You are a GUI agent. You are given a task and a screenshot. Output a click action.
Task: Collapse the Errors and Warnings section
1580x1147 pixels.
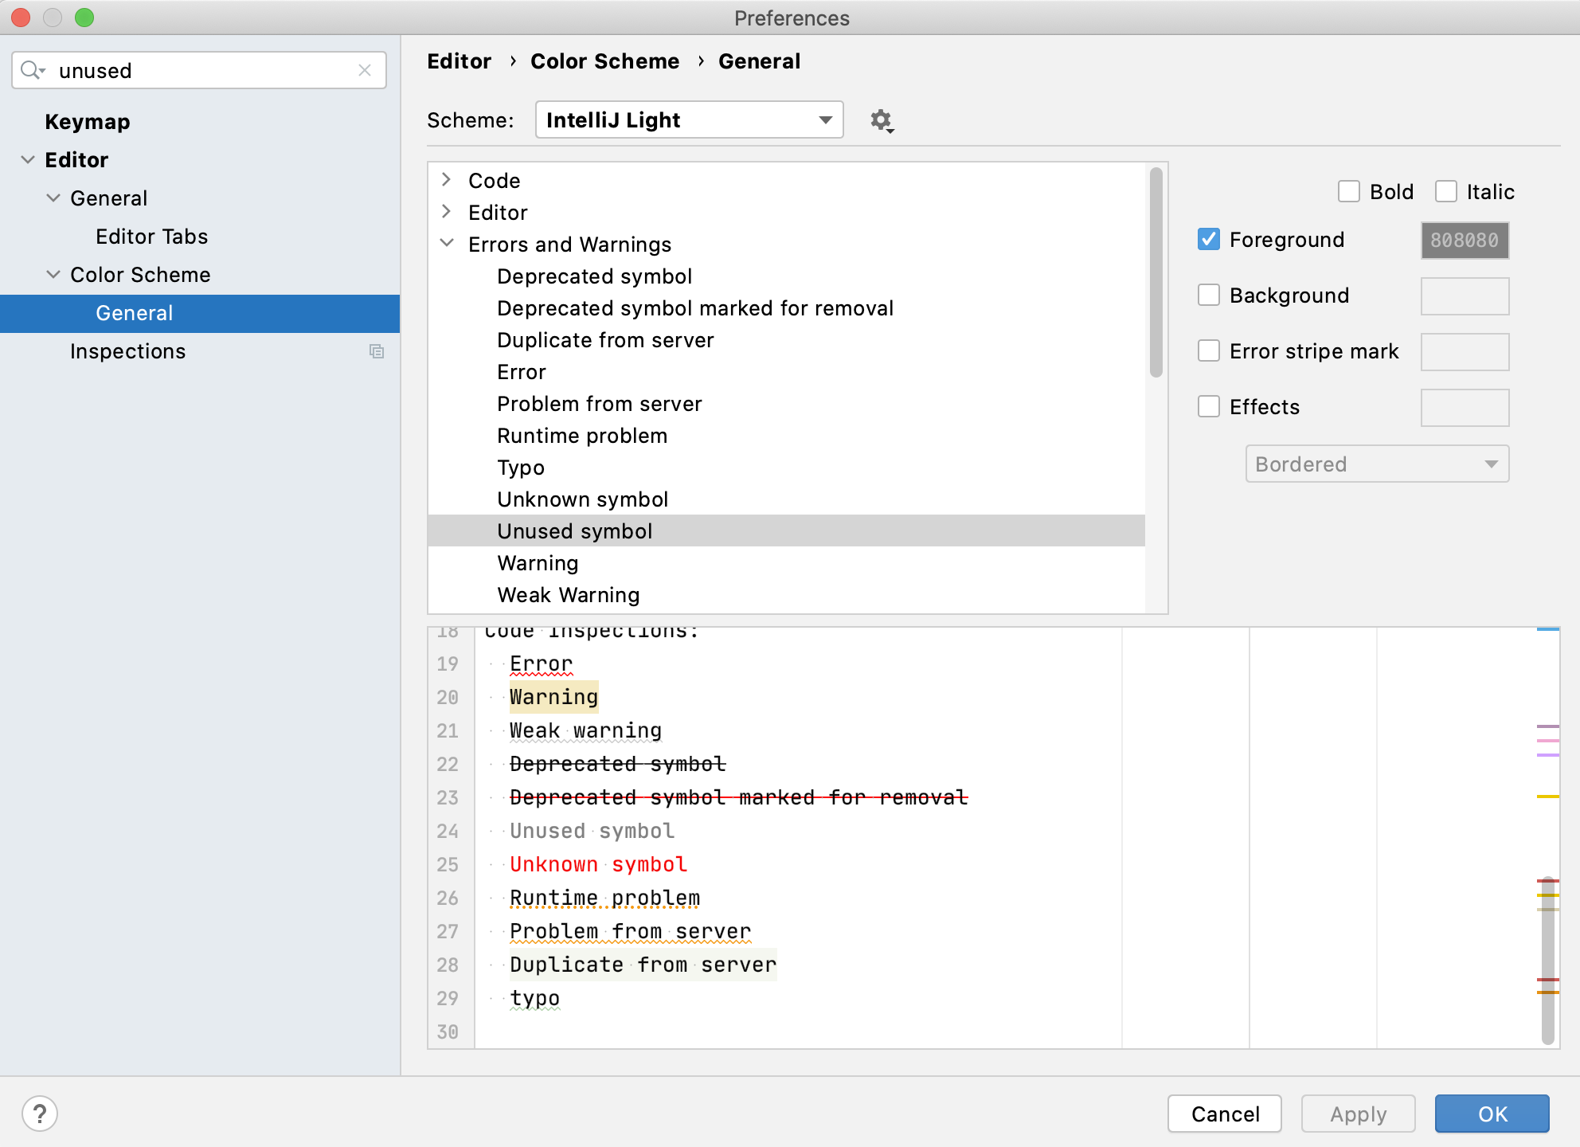click(x=447, y=244)
